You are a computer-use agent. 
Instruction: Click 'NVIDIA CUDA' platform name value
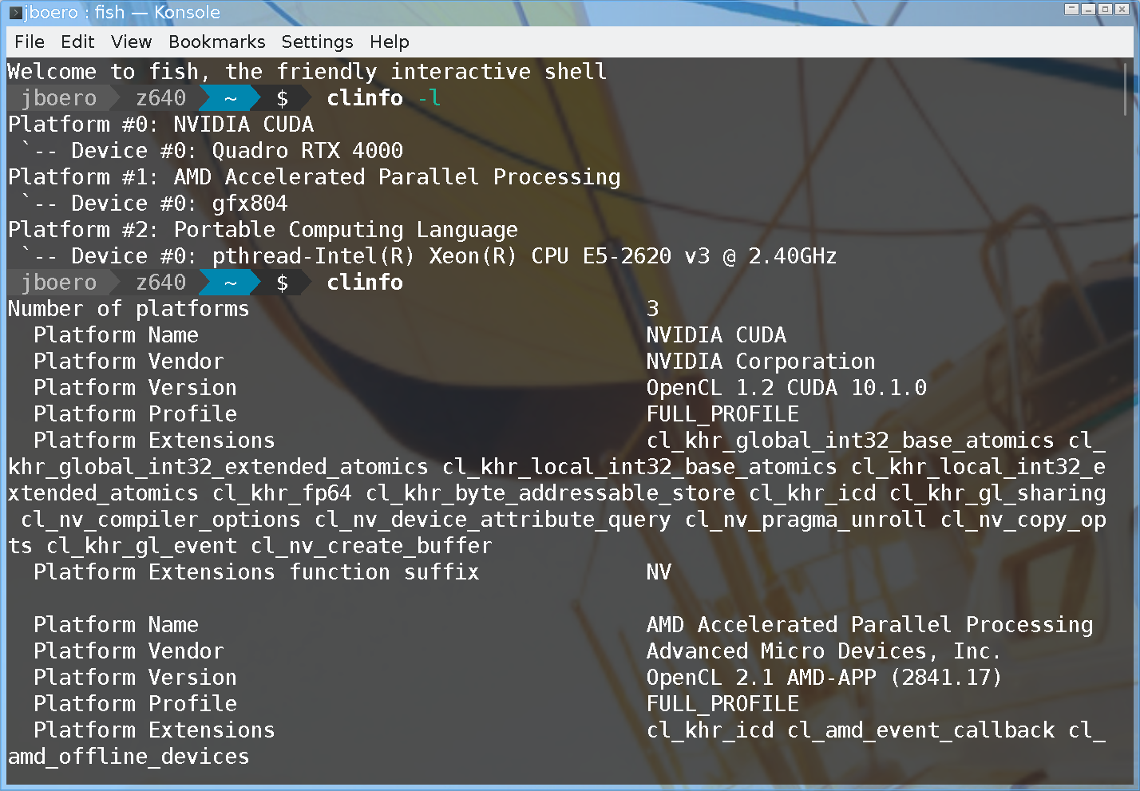tap(716, 335)
